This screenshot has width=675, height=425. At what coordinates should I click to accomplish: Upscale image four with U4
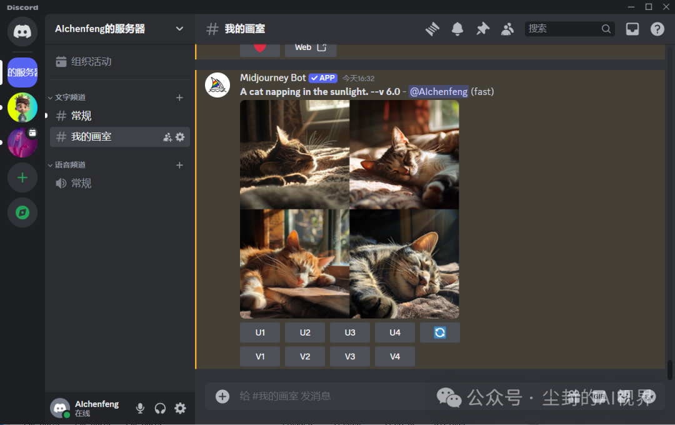[x=395, y=333]
